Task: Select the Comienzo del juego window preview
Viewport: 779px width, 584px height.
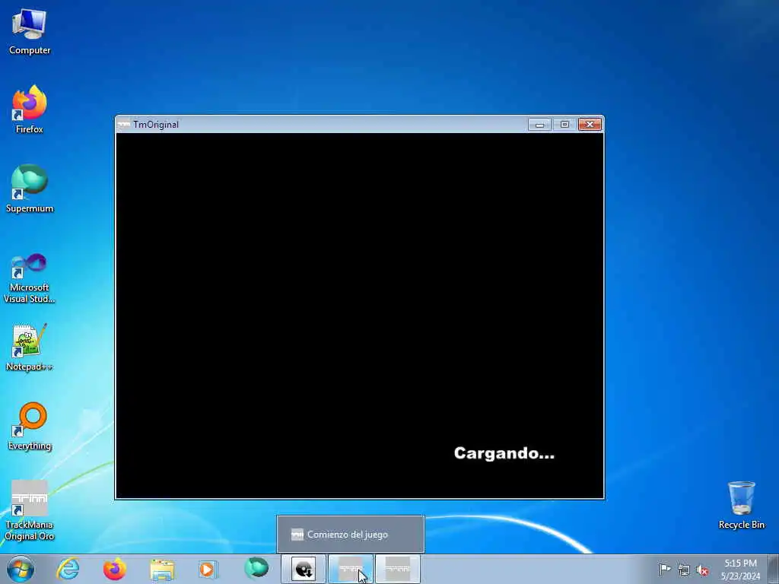Action: [x=350, y=535]
